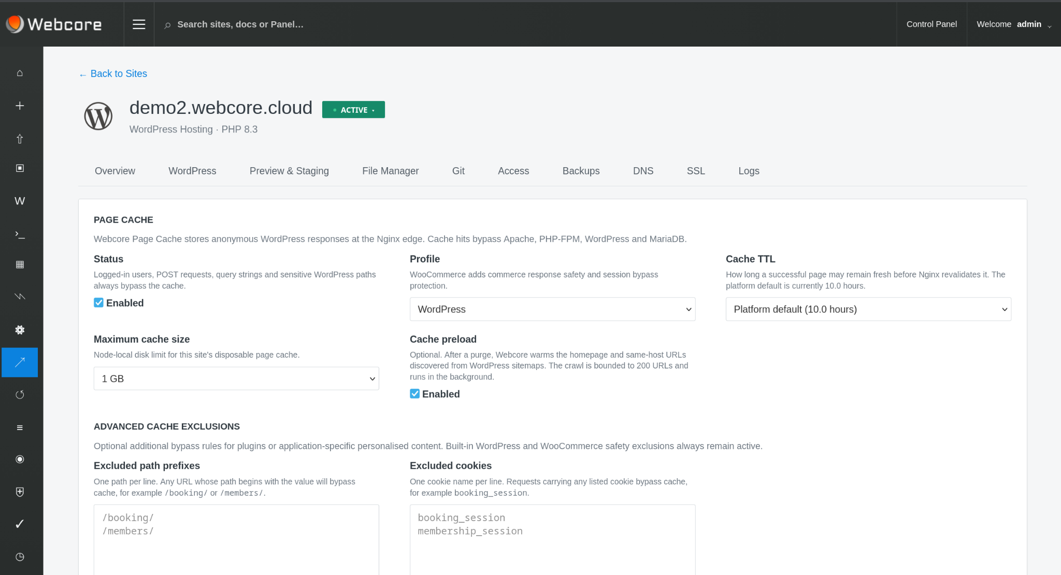
Task: Click the radio target sidebar icon
Action: tap(20, 459)
